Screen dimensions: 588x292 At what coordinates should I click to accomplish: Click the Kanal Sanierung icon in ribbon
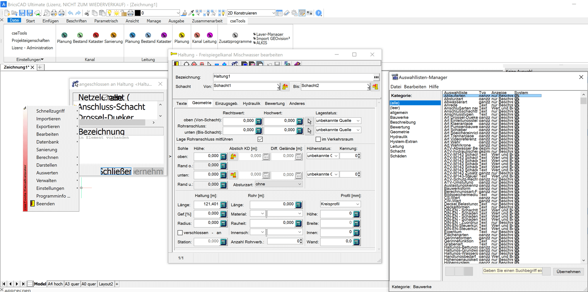point(113,36)
